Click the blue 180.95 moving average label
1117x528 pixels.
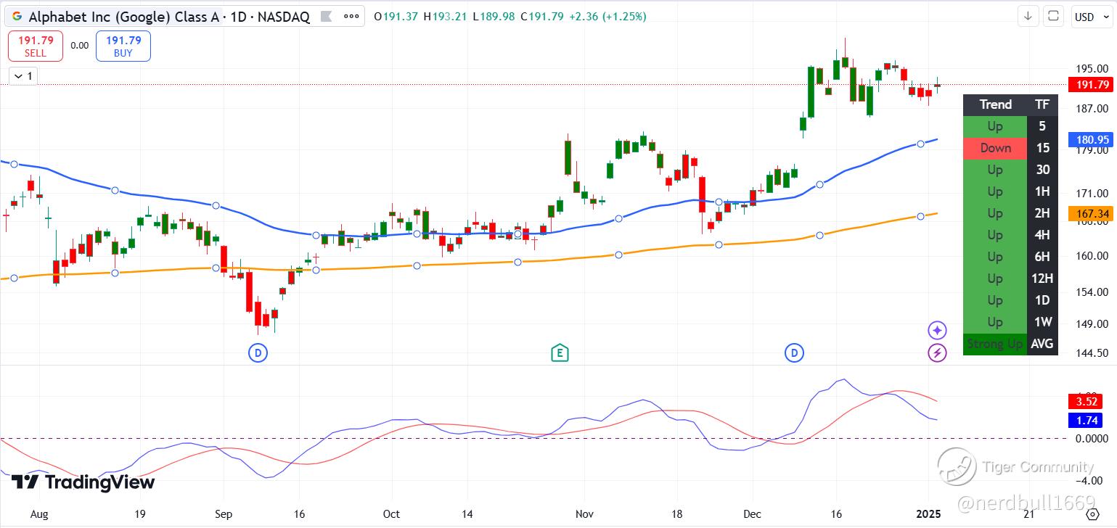[x=1092, y=139]
